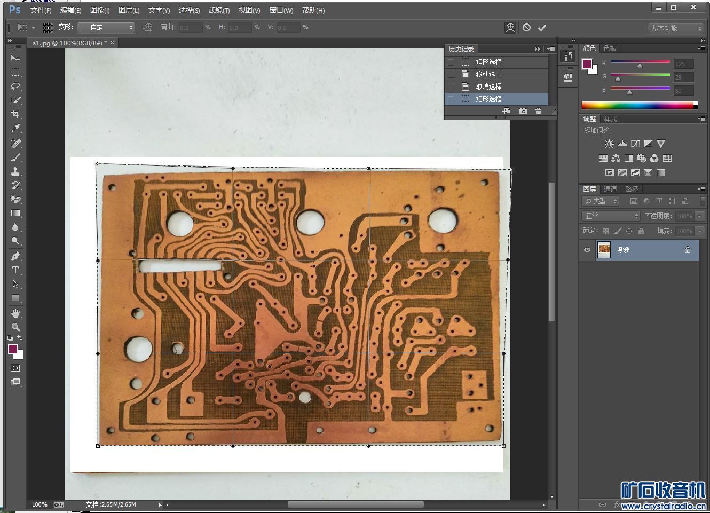Cancel the transform with the circle-slash icon
The image size is (710, 513).
coord(526,28)
